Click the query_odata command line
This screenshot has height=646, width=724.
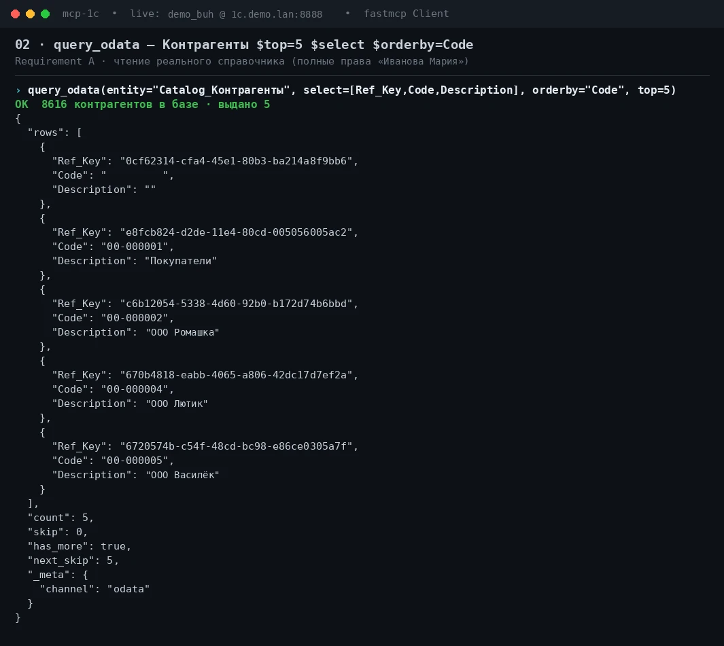pyautogui.click(x=352, y=90)
